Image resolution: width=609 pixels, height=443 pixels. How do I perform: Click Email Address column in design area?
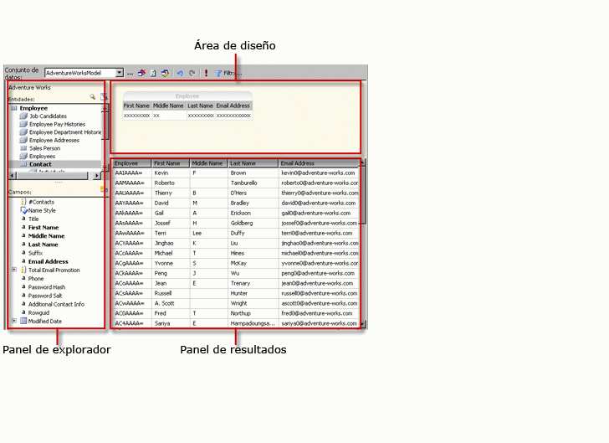click(x=233, y=106)
